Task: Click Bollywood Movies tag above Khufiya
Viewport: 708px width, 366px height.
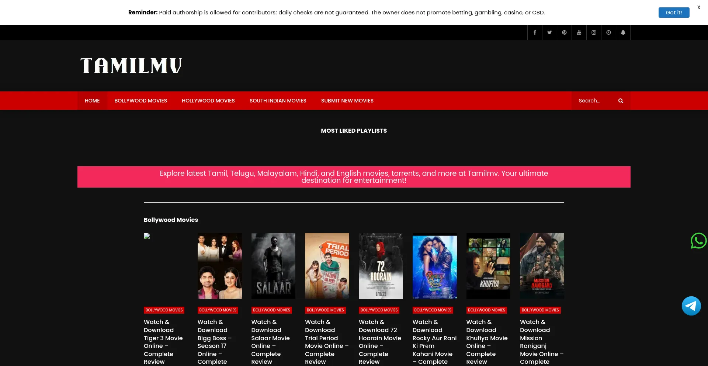Action: pos(487,310)
